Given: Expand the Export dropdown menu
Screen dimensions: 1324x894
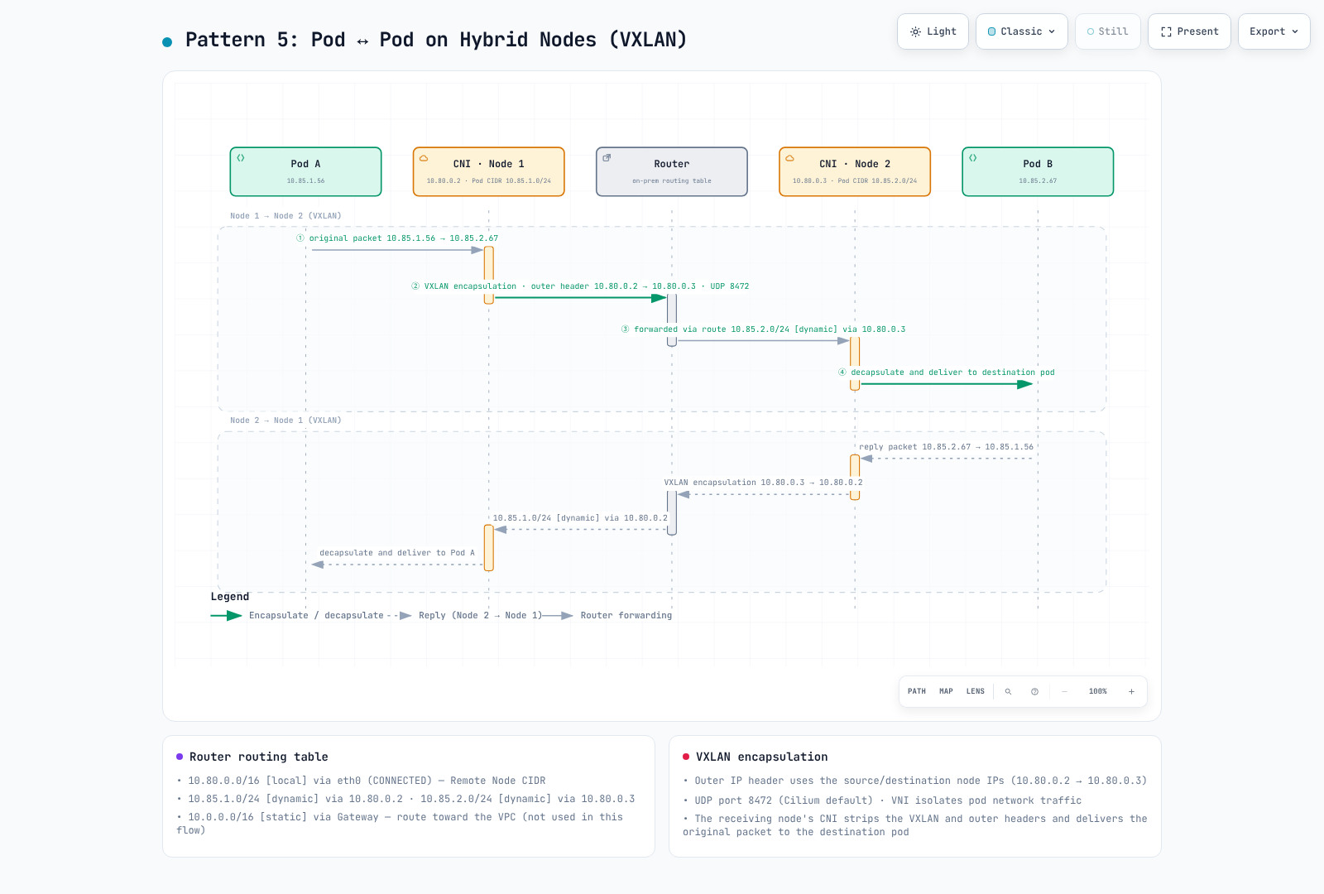Looking at the screenshot, I should [1274, 31].
